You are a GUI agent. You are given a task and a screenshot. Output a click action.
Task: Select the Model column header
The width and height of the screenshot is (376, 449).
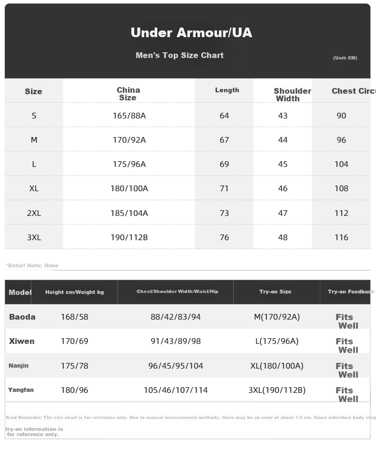pos(20,293)
